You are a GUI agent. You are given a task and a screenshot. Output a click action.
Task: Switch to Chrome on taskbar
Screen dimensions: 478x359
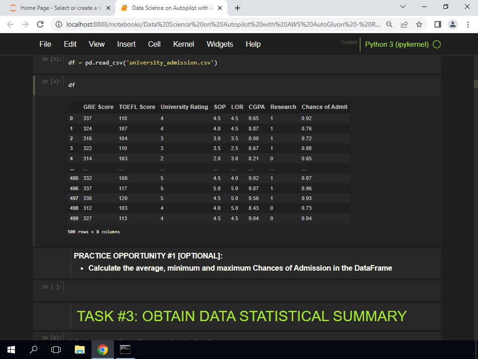pyautogui.click(x=102, y=350)
